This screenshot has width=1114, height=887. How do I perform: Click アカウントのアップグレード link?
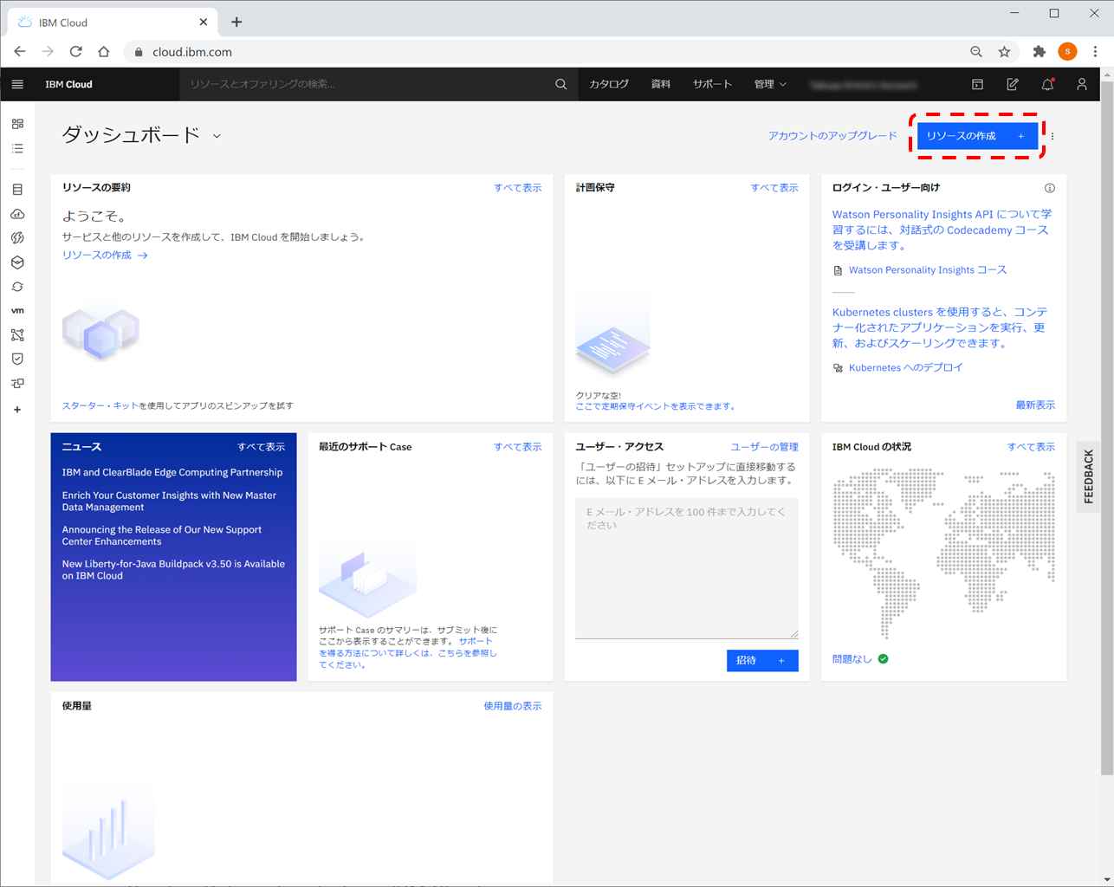832,136
